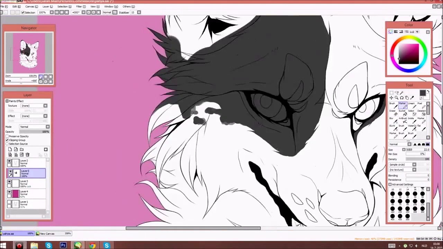The width and height of the screenshot is (443, 249).
Task: Choose the Eraser tool
Action: point(393,112)
